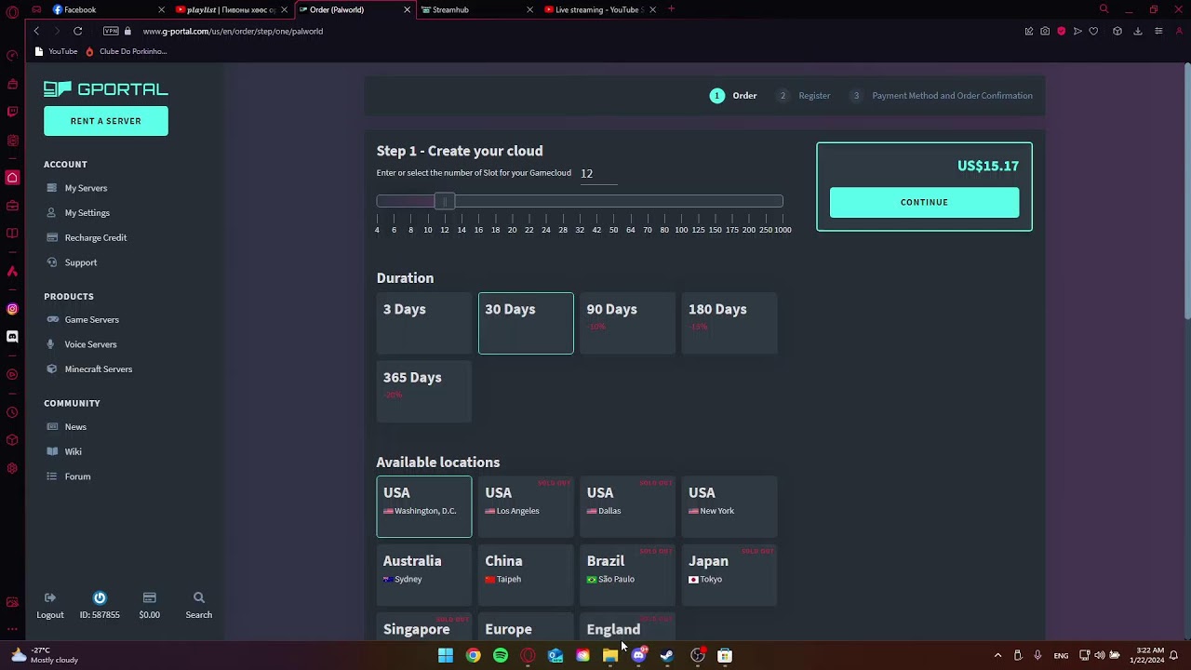Click the extensions cube icon
Screen dimensions: 1191x670
pos(1117,31)
